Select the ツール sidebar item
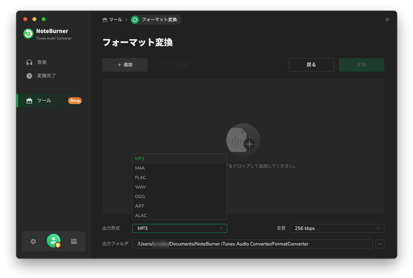This screenshot has width=413, height=278. coord(53,101)
